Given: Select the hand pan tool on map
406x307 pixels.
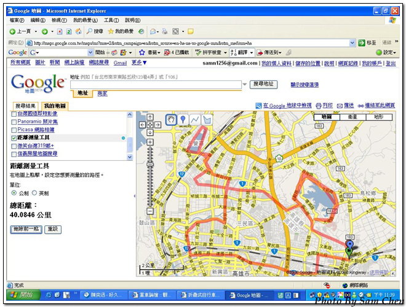Looking at the screenshot, I should point(171,120).
